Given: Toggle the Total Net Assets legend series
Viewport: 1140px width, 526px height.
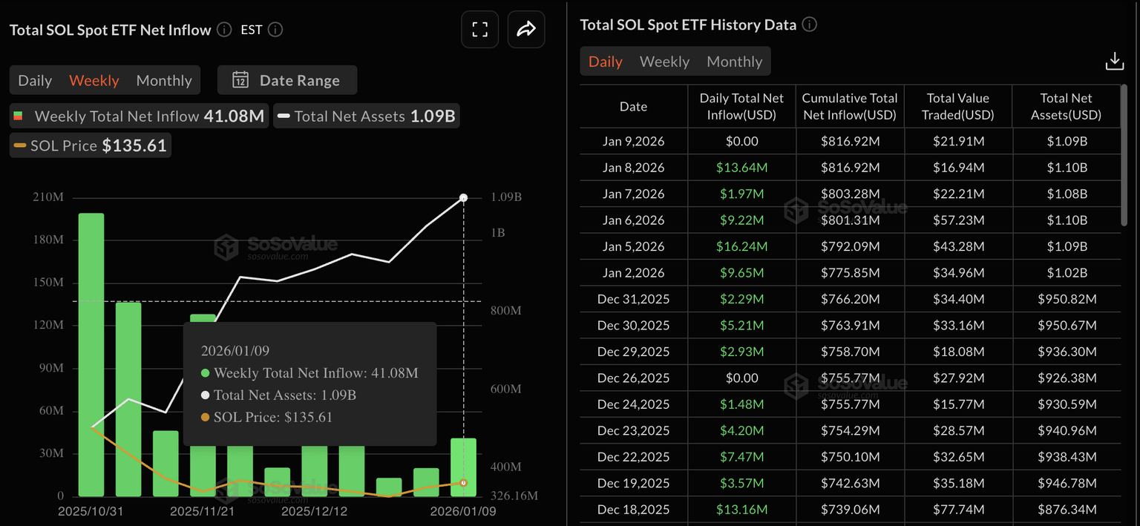Looking at the screenshot, I should tap(367, 116).
